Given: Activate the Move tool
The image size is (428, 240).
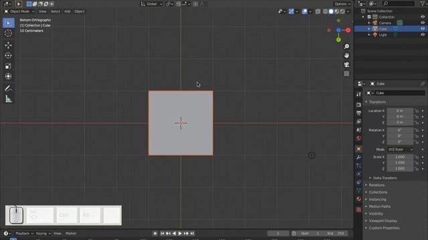Looking at the screenshot, I should 9,45.
